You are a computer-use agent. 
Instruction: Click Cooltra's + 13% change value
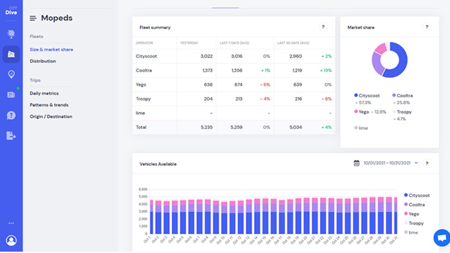coord(326,70)
